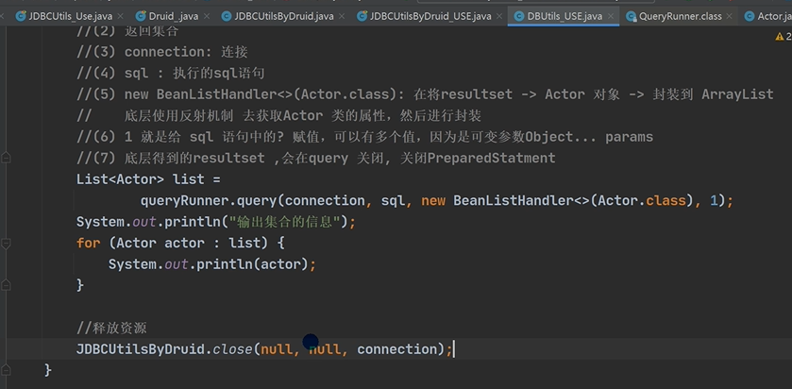Click 'System.out.println(actor);' statement
The width and height of the screenshot is (792, 389).
tap(211, 264)
